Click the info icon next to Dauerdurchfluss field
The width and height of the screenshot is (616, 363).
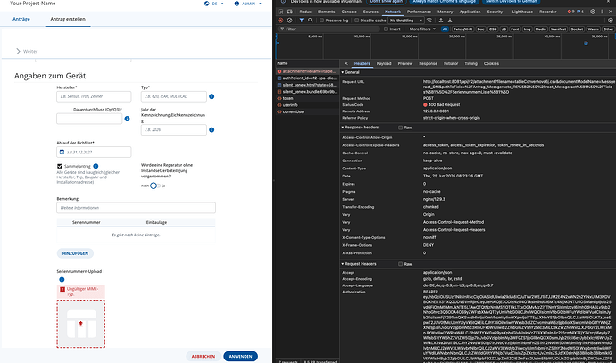(127, 119)
